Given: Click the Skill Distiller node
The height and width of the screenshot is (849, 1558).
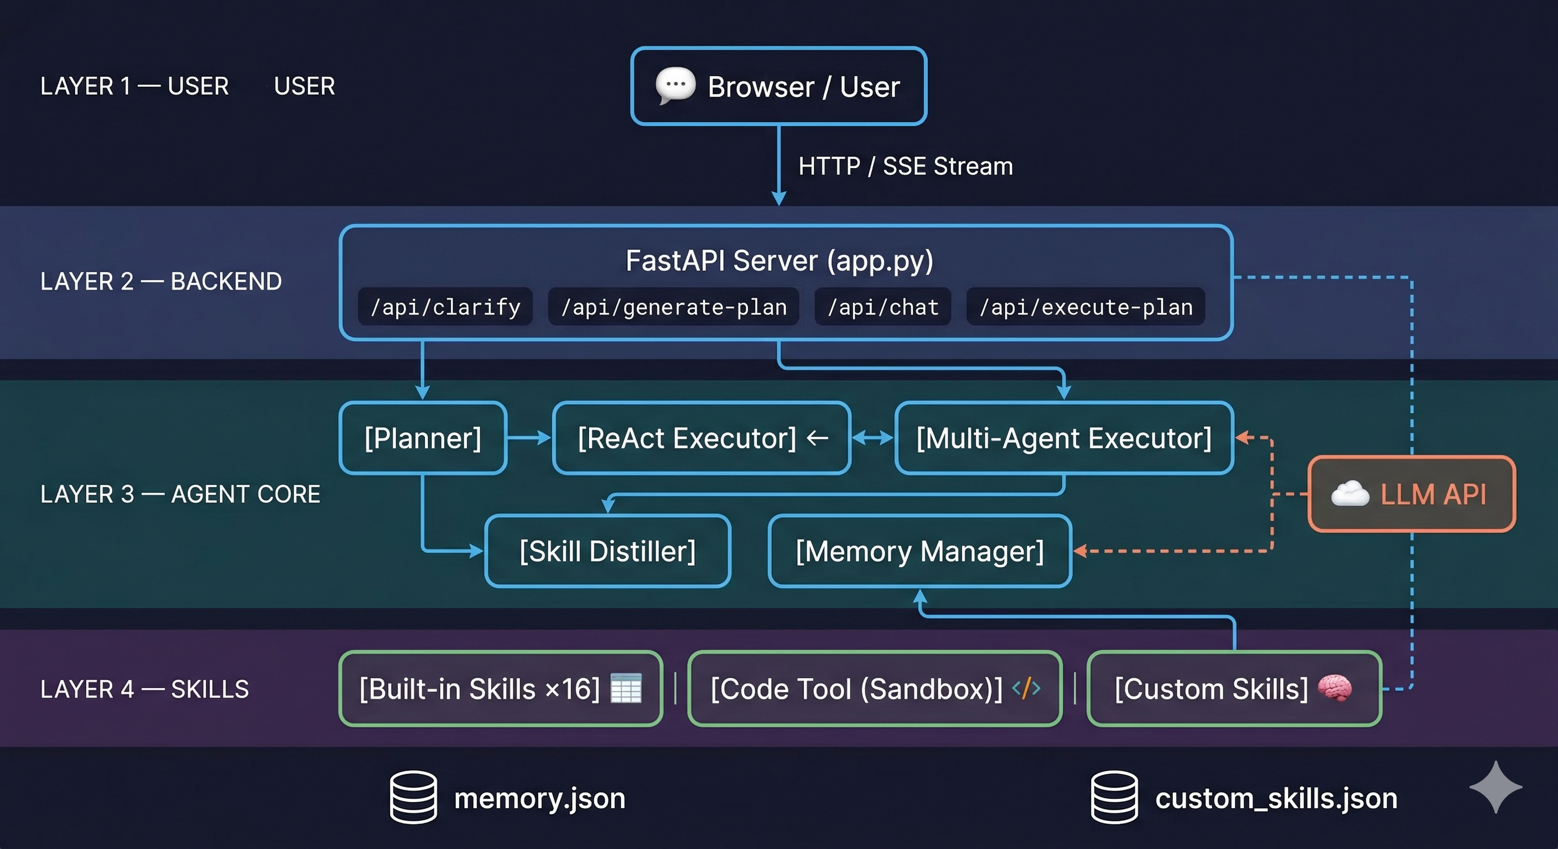Looking at the screenshot, I should 608,551.
